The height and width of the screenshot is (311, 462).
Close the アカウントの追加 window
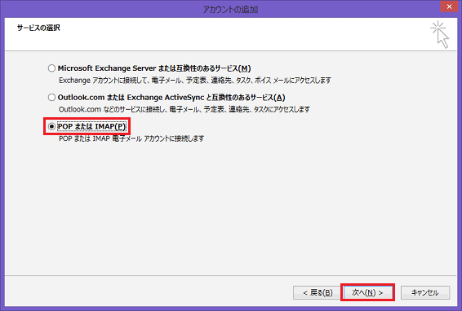click(449, 7)
